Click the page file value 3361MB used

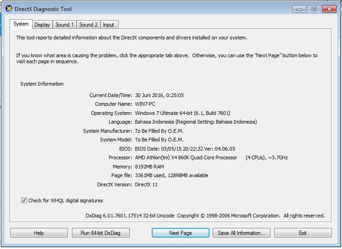(171, 175)
